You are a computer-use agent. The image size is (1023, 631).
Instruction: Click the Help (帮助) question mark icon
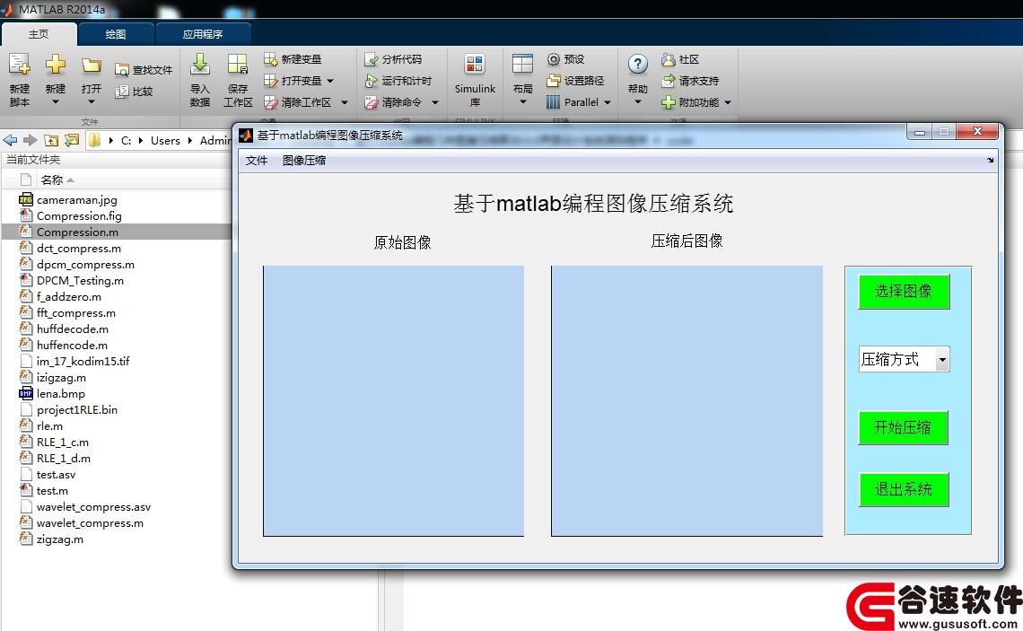coord(637,64)
